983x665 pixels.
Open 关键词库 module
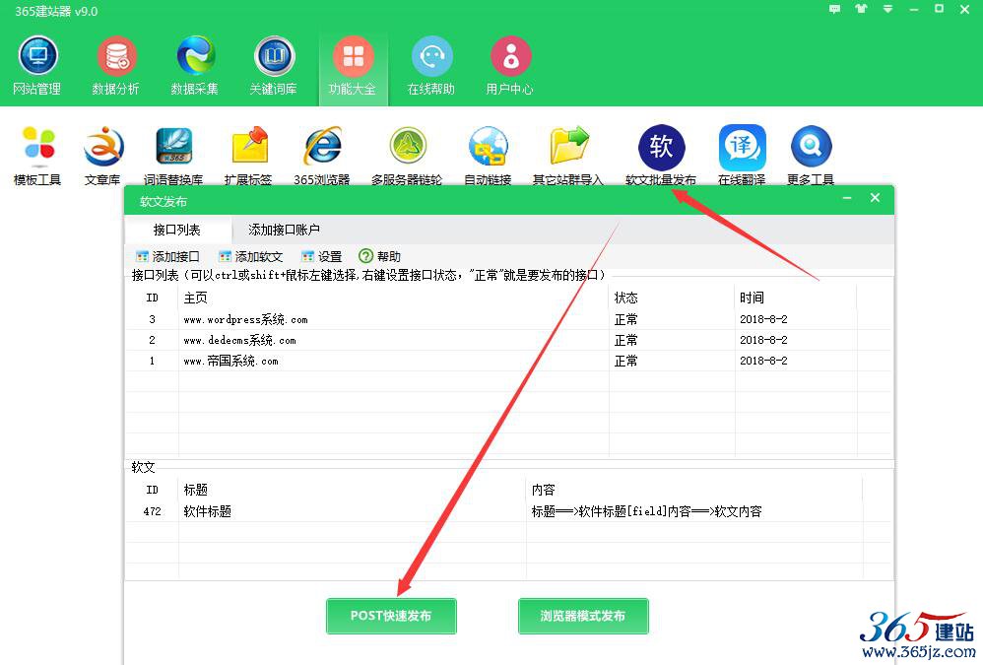coord(274,68)
